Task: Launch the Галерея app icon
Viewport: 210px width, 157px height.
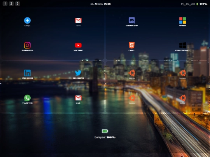Action: (182, 73)
